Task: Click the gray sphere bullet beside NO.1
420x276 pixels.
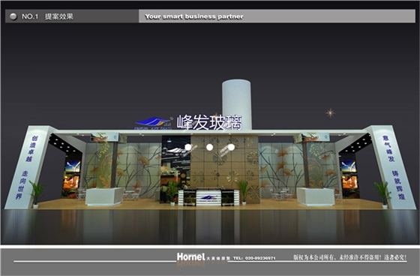Action: (13, 16)
